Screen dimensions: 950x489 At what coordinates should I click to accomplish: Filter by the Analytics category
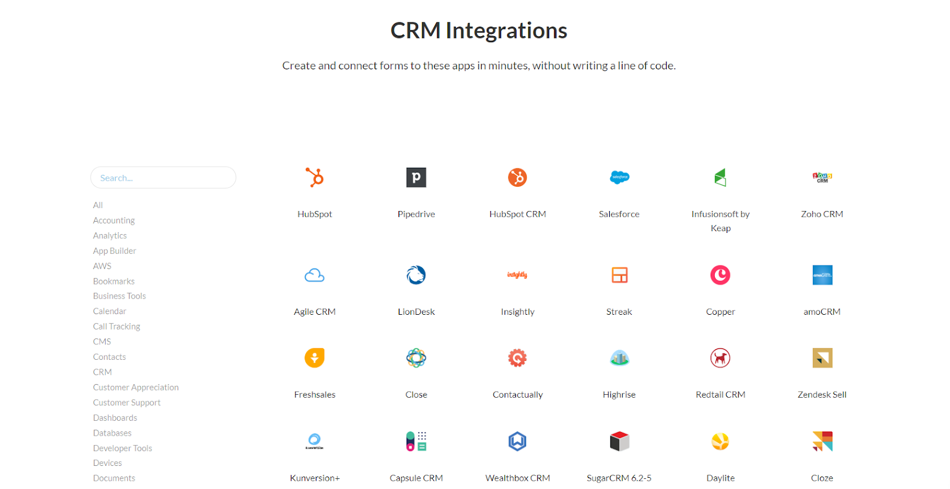110,236
